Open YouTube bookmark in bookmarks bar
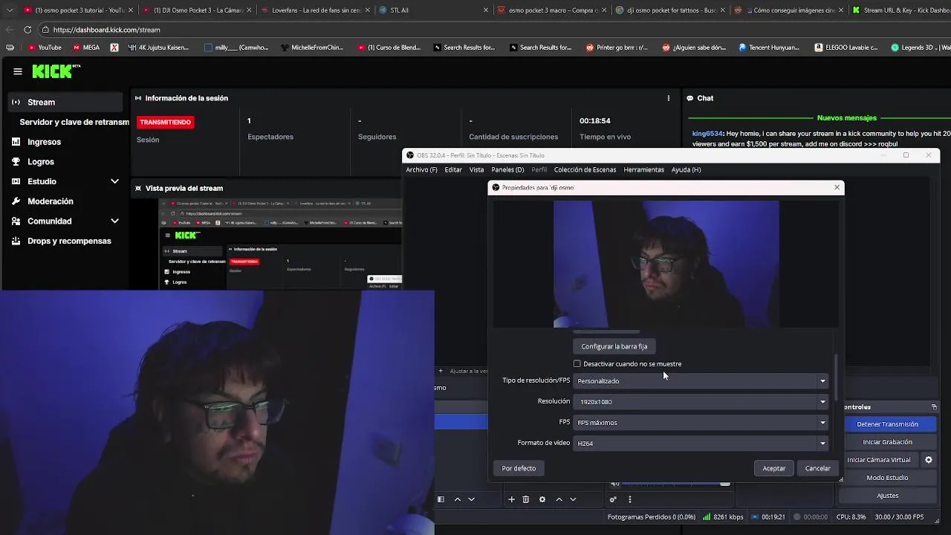Screen dimensions: 951x535 [x=45, y=48]
